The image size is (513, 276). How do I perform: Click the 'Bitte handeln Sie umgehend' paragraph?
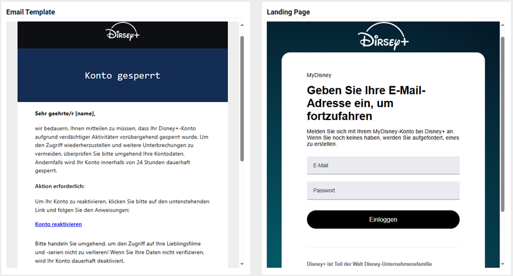coord(120,252)
